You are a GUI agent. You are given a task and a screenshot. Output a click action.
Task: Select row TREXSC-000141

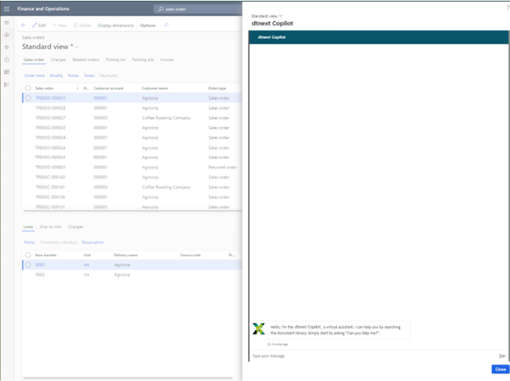pyautogui.click(x=132, y=187)
